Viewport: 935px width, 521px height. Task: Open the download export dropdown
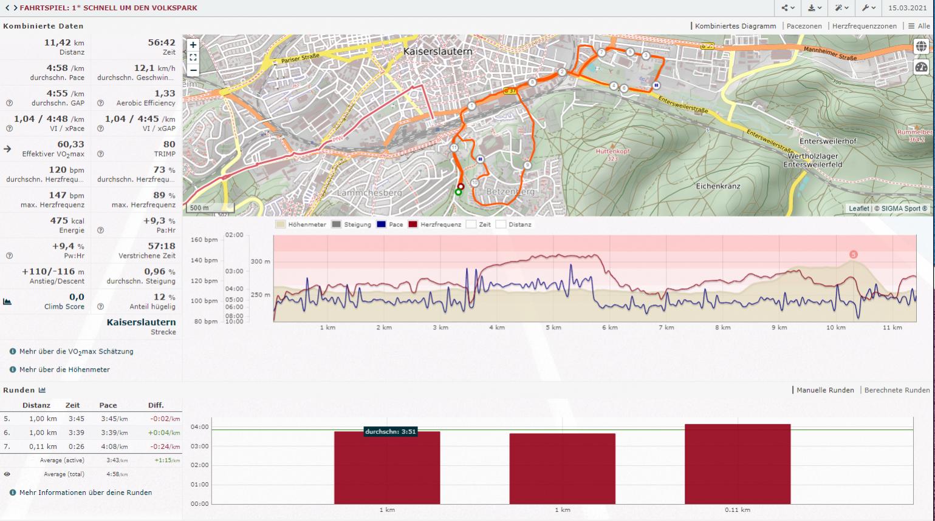tap(815, 8)
